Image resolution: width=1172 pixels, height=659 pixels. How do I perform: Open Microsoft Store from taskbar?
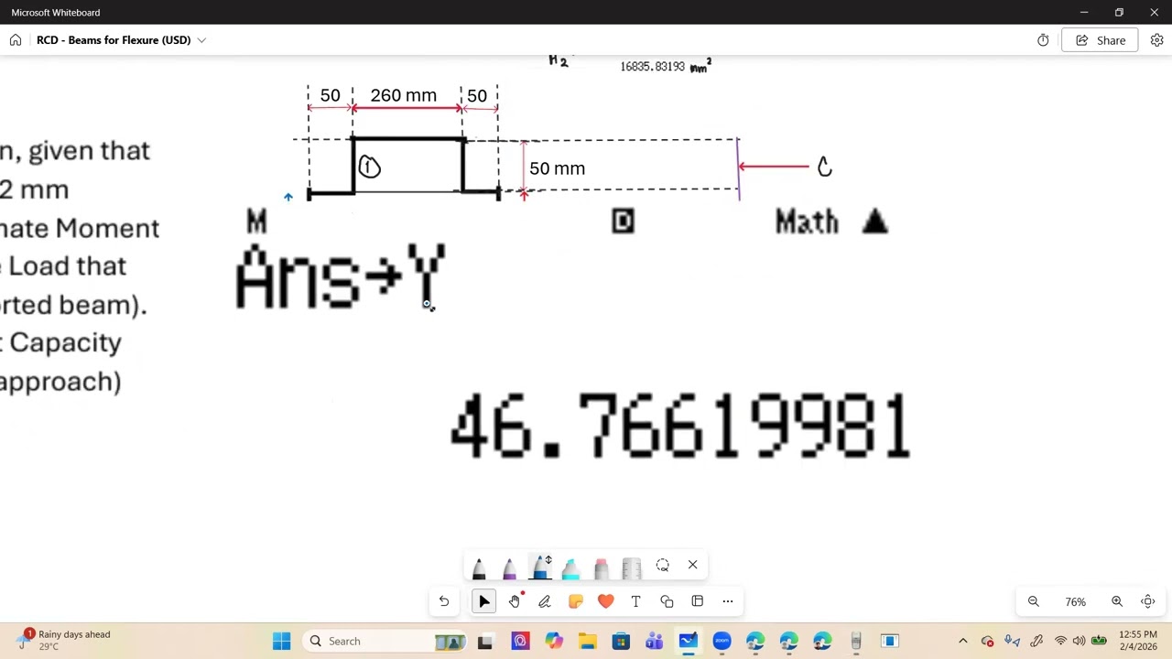tap(621, 641)
